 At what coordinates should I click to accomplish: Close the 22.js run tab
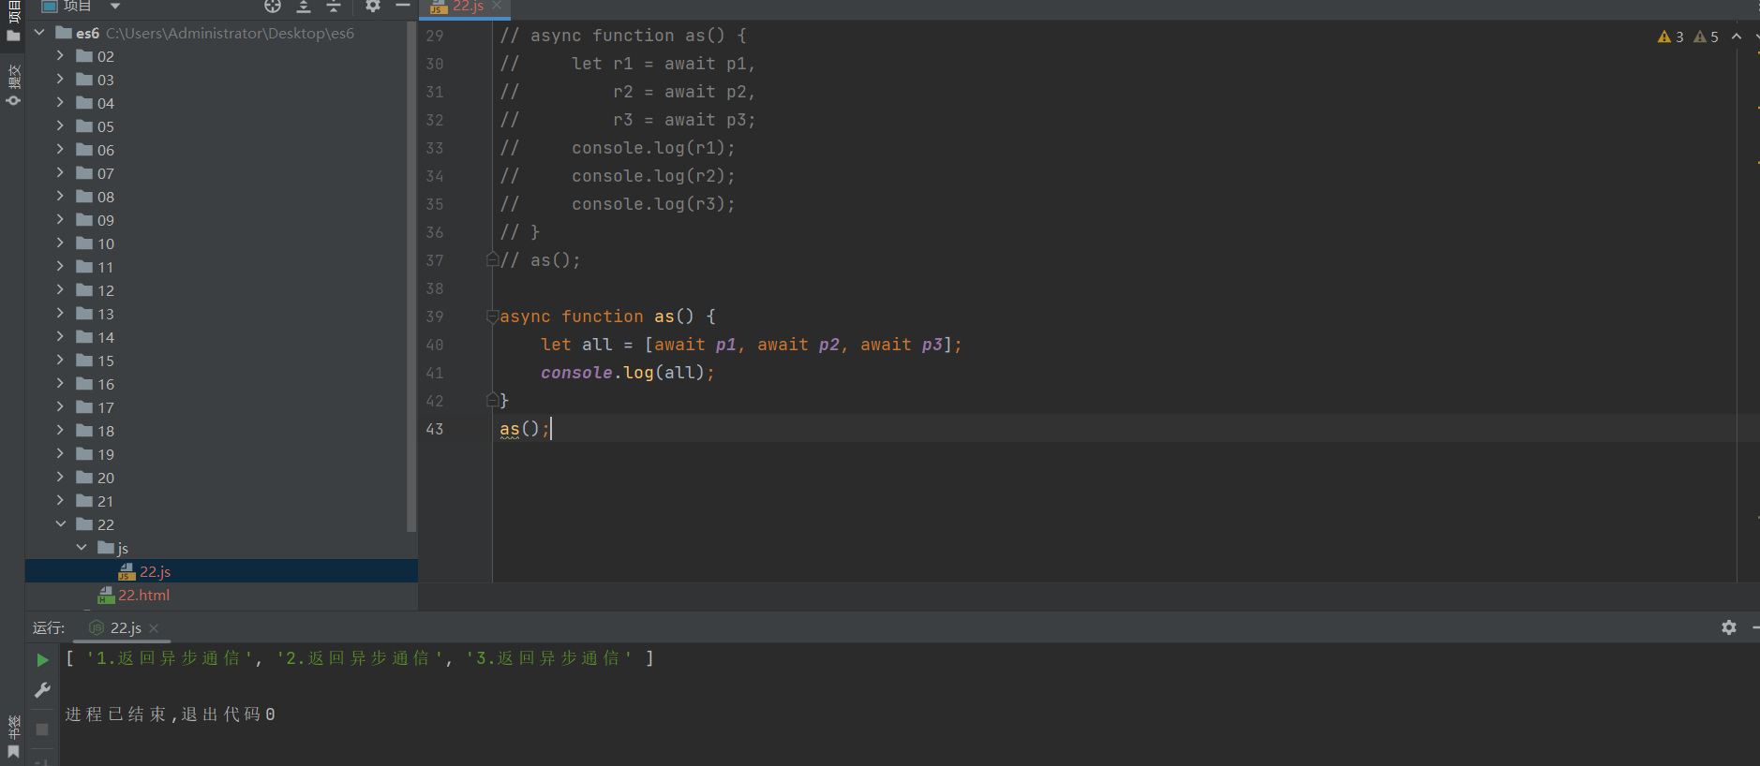[x=154, y=628]
